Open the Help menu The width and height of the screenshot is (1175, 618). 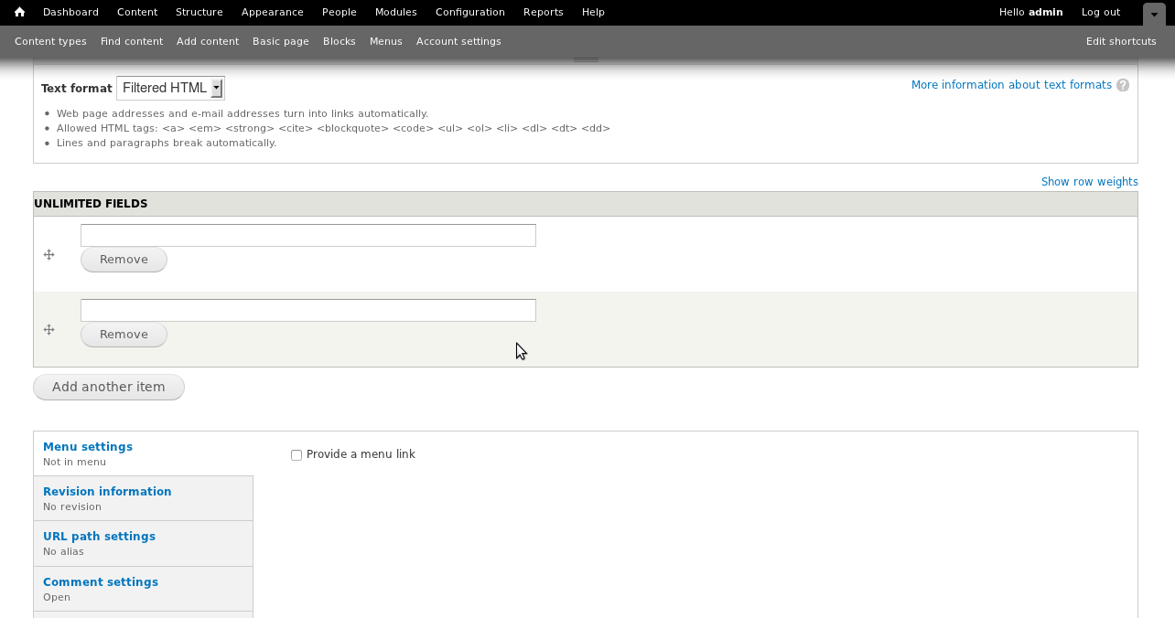593,12
